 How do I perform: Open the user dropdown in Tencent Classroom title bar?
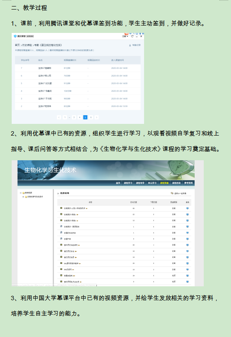[125, 36]
